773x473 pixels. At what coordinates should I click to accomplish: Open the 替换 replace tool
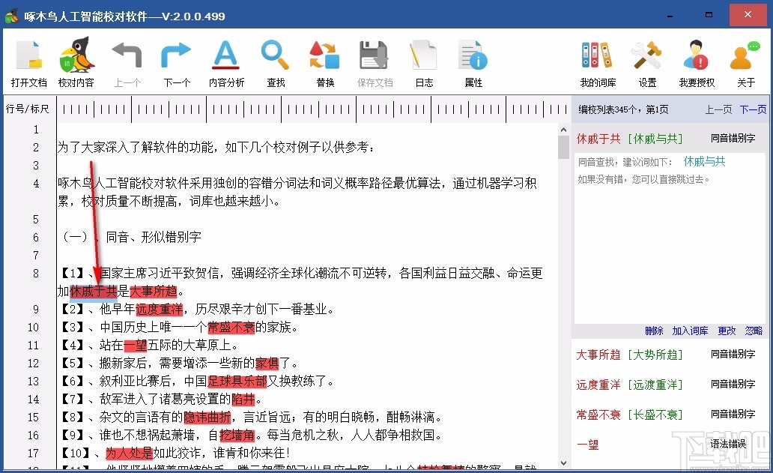324,63
